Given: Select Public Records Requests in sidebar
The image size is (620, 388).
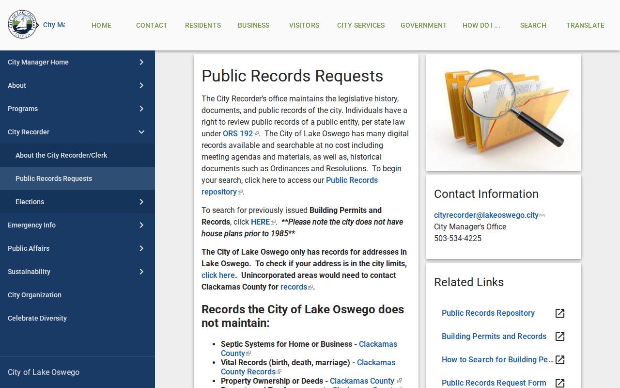Looking at the screenshot, I should pos(77,178).
